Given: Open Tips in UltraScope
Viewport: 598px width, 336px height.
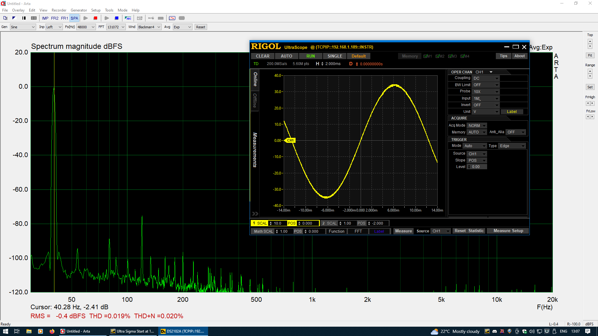Looking at the screenshot, I should (x=503, y=56).
